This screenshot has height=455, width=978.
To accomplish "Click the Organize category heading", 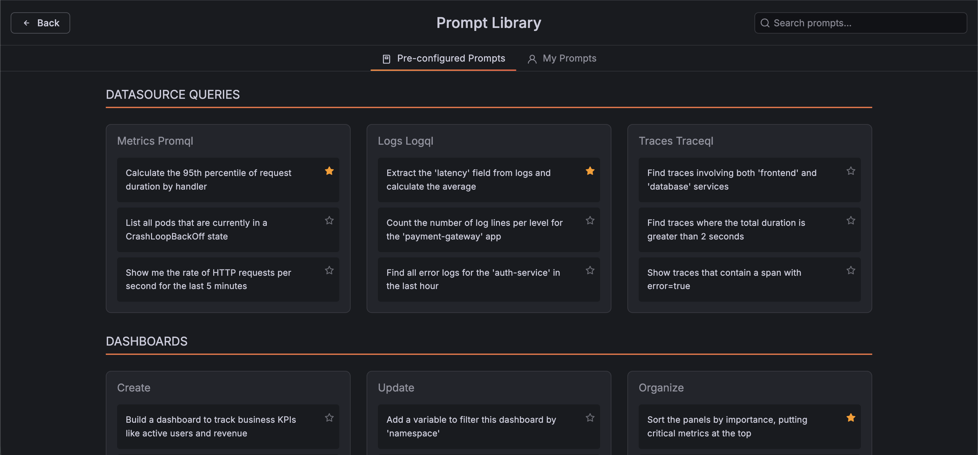I will [x=661, y=387].
